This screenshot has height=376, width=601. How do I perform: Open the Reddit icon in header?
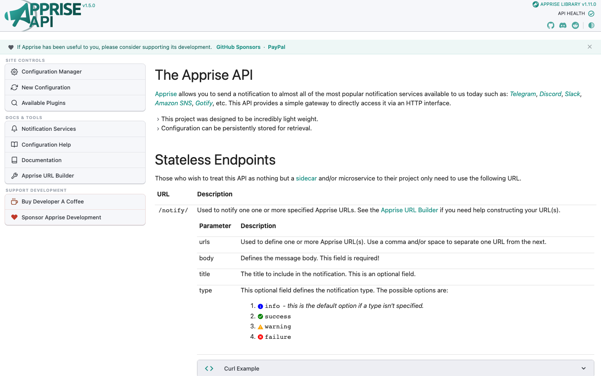(576, 25)
